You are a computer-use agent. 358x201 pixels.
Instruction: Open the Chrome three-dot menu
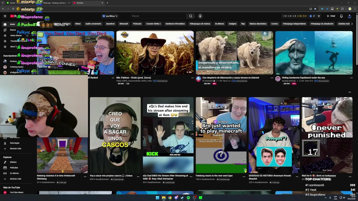[x=355, y=9]
